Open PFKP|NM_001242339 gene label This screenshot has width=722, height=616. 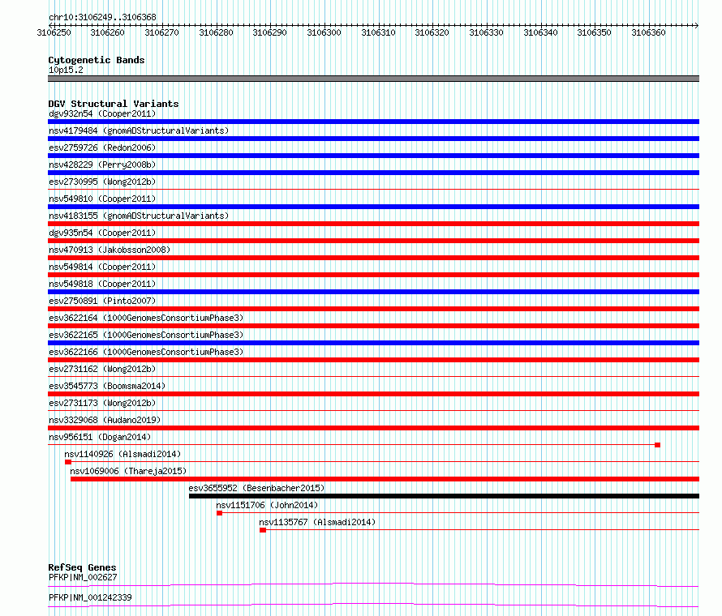click(x=90, y=597)
